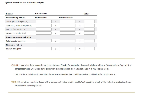This screenshot has width=149, height=97.
Task: Focus the Equity multiplier denominator field
Action: (x=67, y=49)
